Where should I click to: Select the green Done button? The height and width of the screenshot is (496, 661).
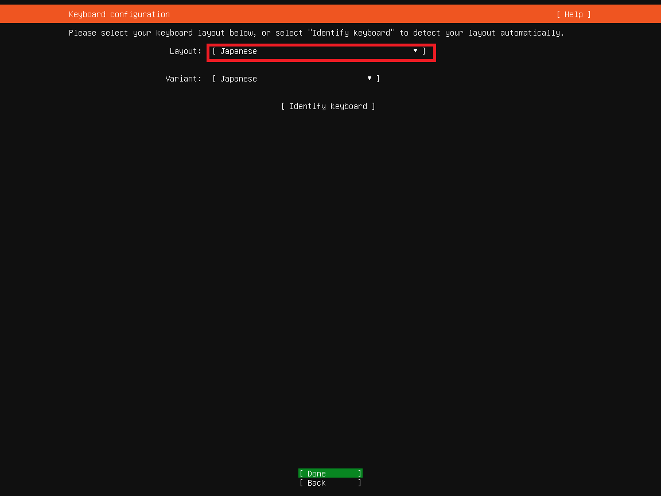click(330, 473)
